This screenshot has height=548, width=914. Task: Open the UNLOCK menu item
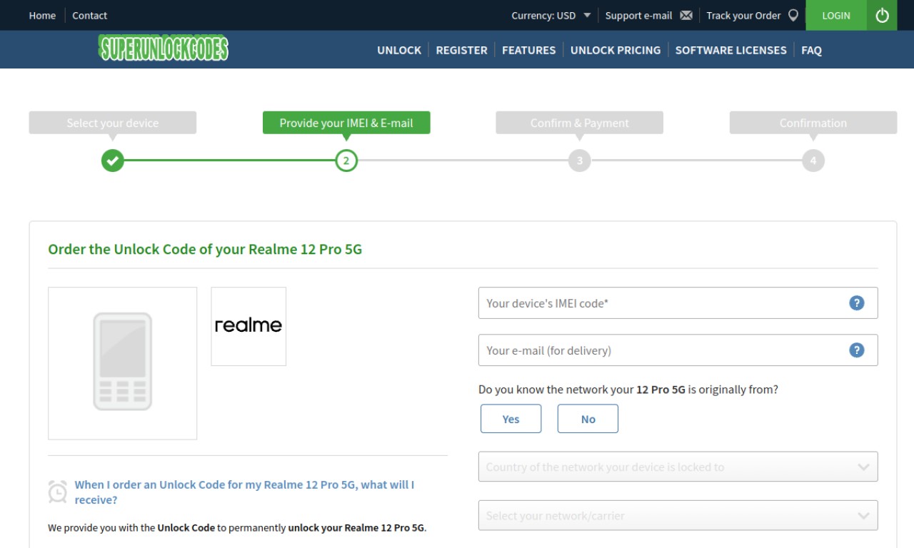point(399,50)
